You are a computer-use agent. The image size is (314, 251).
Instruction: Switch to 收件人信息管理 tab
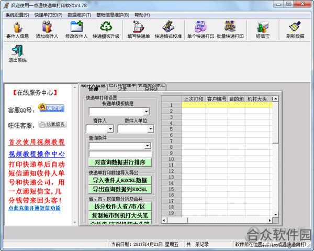pyautogui.click(x=93, y=87)
